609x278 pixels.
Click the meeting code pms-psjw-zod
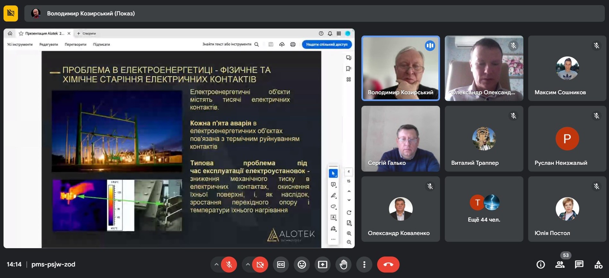53,265
